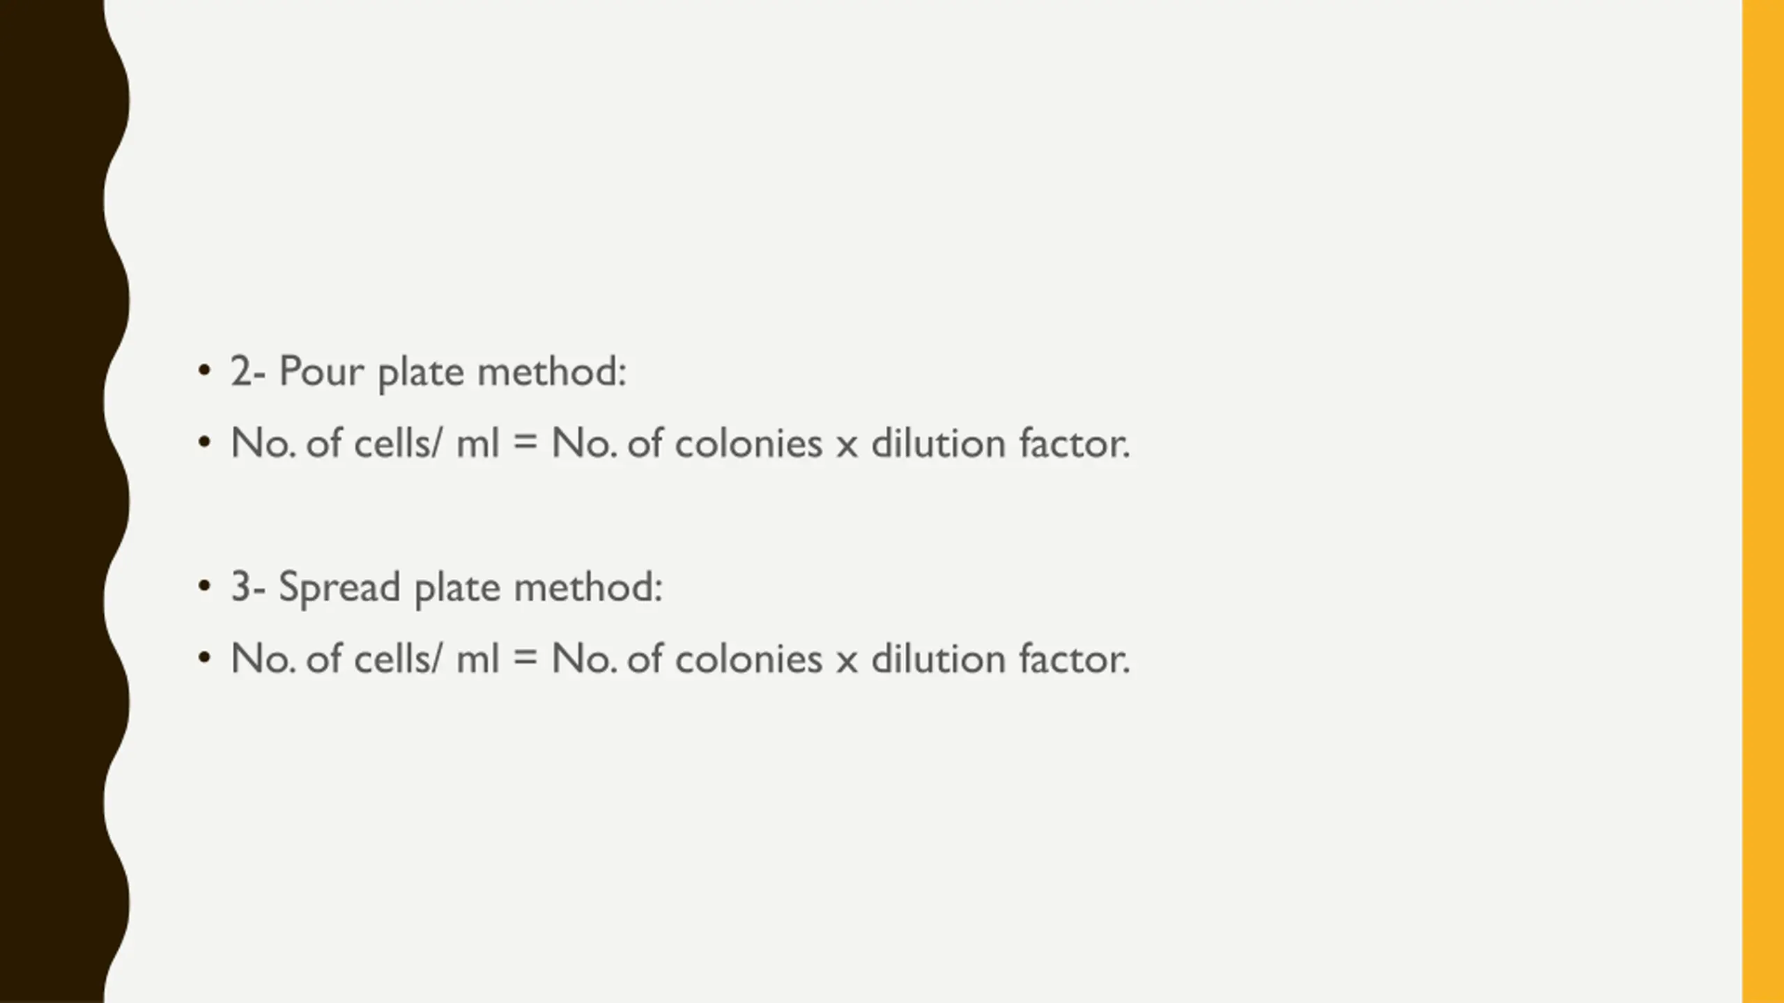This screenshot has width=1784, height=1003.
Task: Click the equals sign in the first formula
Action: tap(525, 444)
